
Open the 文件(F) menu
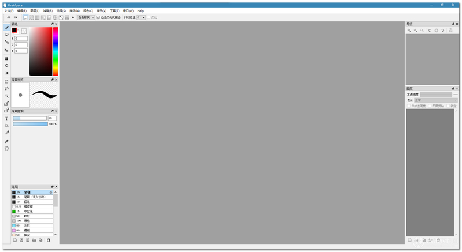tap(9, 10)
